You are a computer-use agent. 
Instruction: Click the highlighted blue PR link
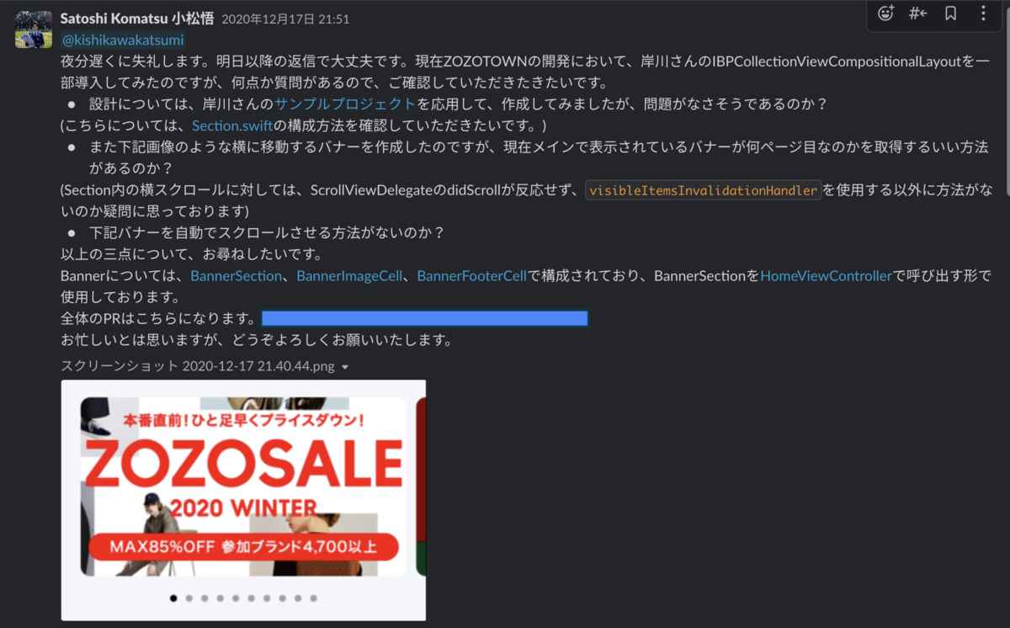[x=425, y=318]
